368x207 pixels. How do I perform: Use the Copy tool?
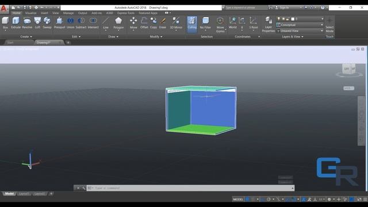click(154, 23)
